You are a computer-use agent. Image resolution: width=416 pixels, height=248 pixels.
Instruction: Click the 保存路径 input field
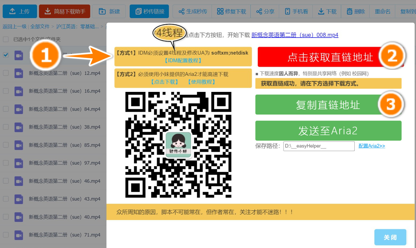pos(319,146)
